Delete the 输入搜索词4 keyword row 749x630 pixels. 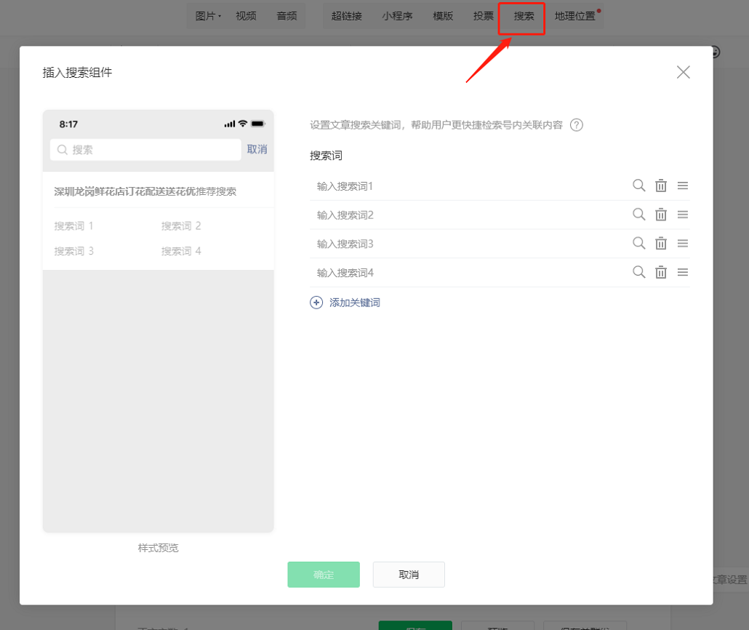(660, 272)
